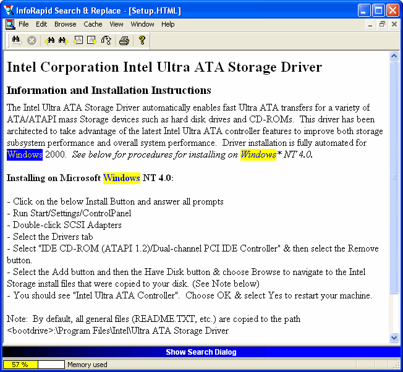Click the InfoRapid title bar application icon
Viewport: 403px width, 372px height.
point(9,11)
